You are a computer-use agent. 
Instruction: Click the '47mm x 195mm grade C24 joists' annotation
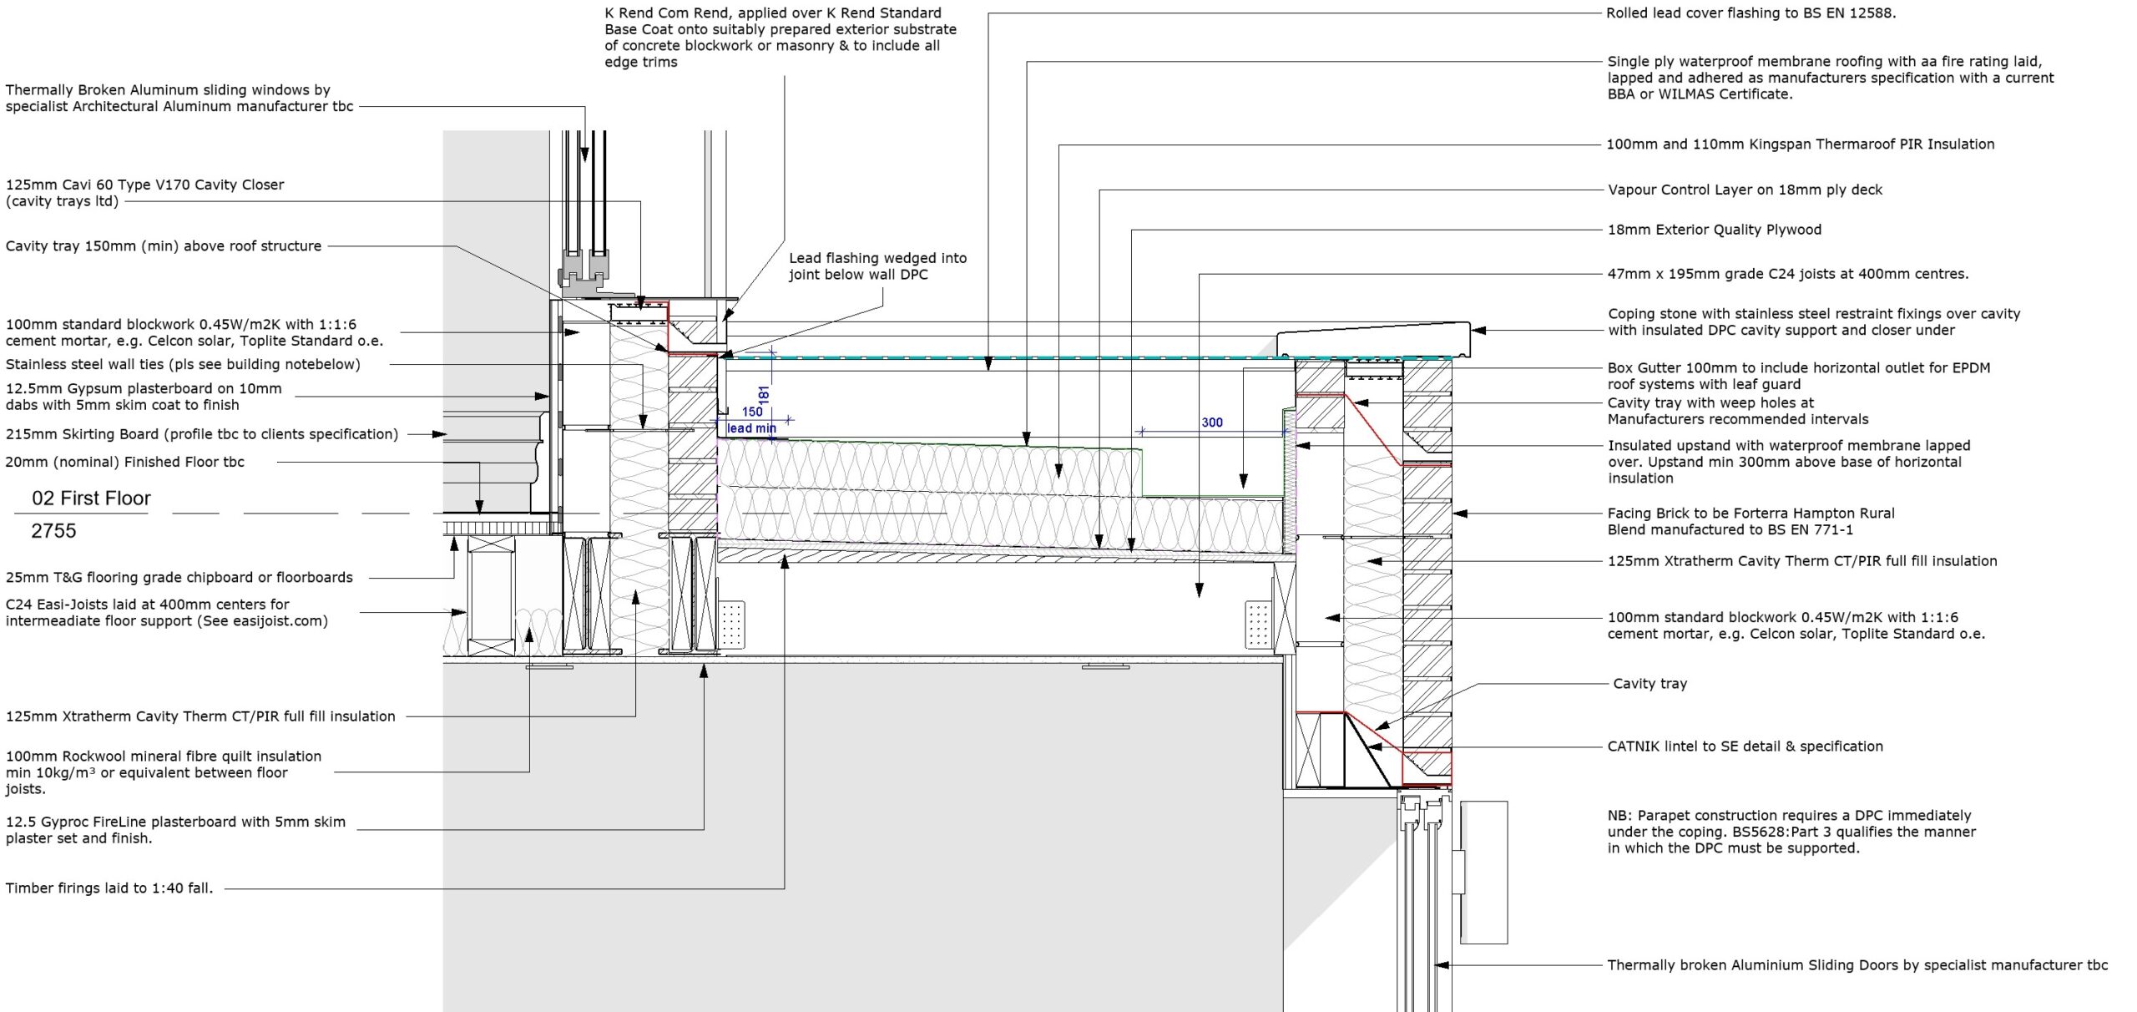coord(1787,274)
